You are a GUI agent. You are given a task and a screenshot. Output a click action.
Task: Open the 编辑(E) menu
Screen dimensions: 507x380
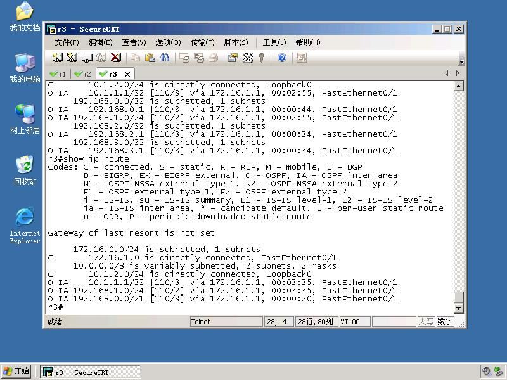tap(101, 42)
